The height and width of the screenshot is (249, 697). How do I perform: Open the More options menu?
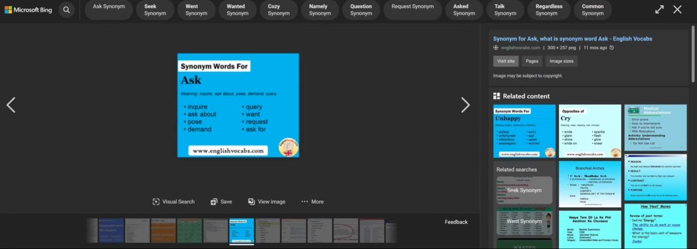tap(312, 202)
